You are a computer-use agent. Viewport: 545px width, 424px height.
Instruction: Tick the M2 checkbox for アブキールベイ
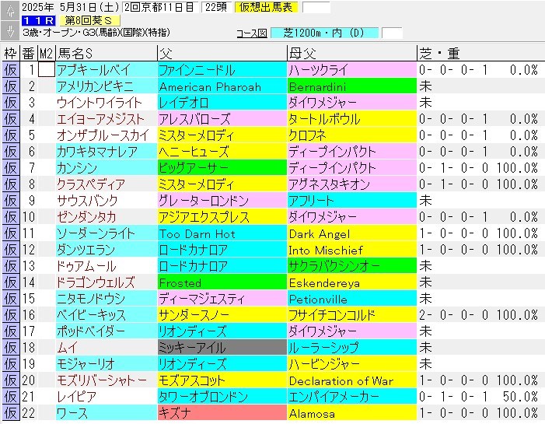(x=46, y=69)
